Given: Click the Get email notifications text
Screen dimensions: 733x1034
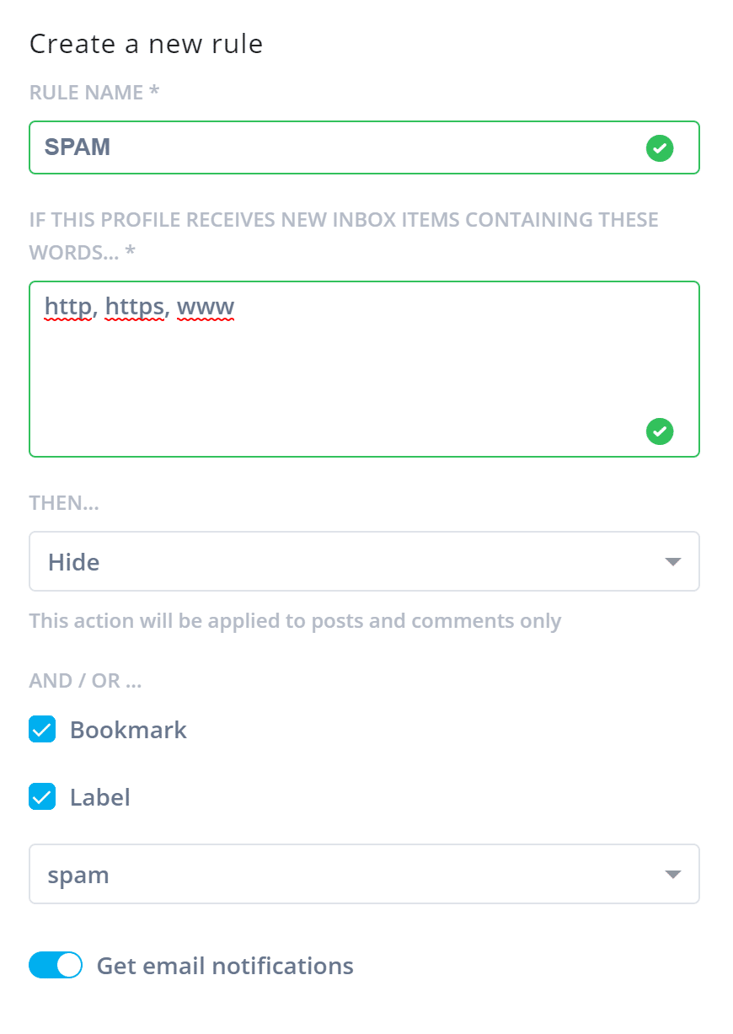Looking at the screenshot, I should click(x=225, y=966).
